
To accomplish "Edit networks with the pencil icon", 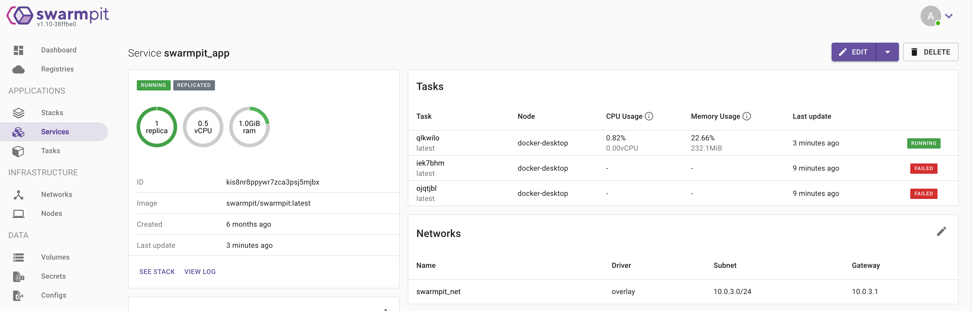I will point(941,231).
